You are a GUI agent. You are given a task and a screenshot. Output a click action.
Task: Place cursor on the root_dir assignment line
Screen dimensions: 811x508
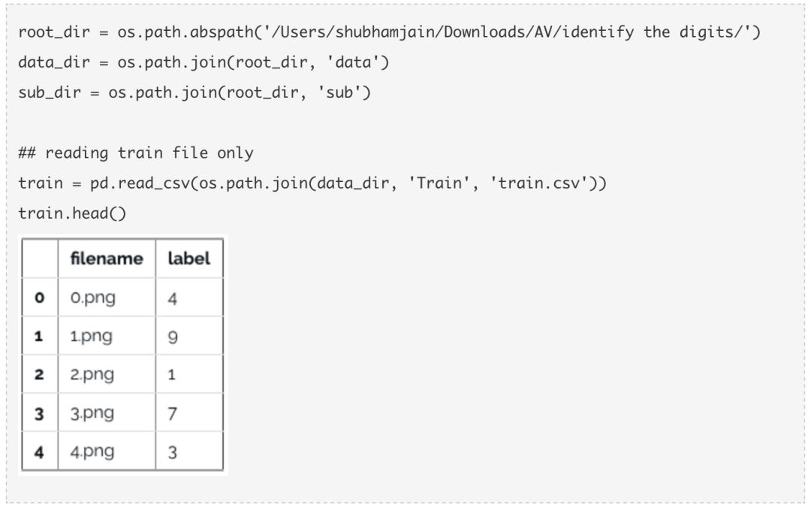pyautogui.click(x=390, y=32)
